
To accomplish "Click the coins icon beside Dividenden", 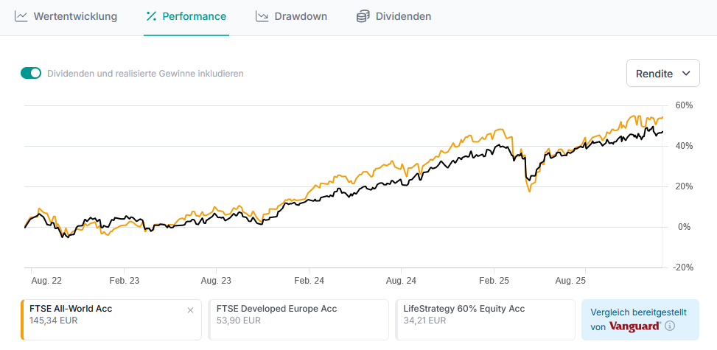I will point(363,16).
